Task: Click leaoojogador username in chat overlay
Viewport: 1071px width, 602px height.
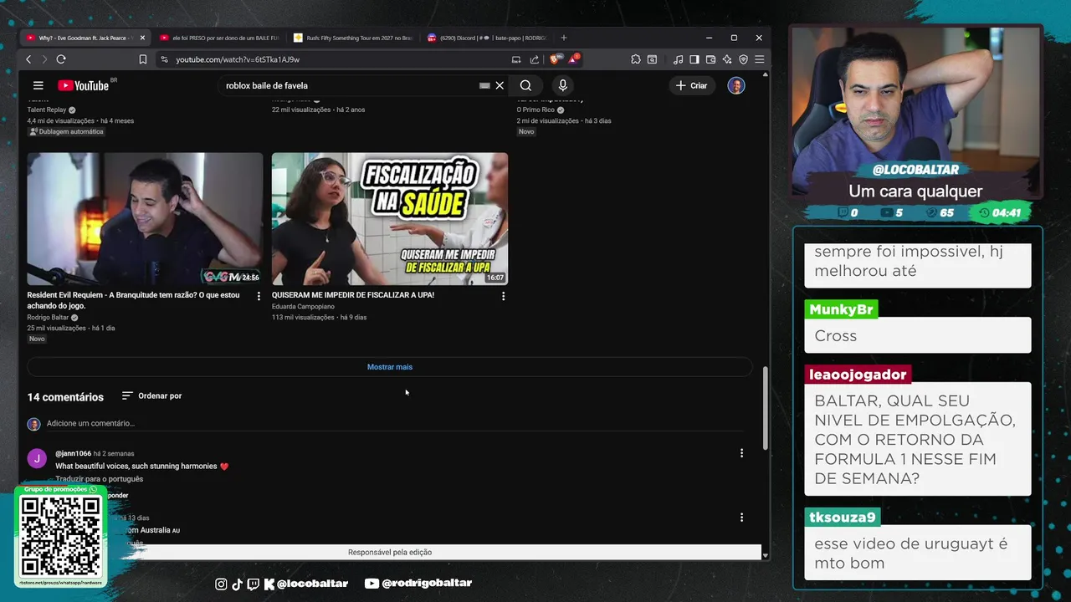Action: click(858, 375)
